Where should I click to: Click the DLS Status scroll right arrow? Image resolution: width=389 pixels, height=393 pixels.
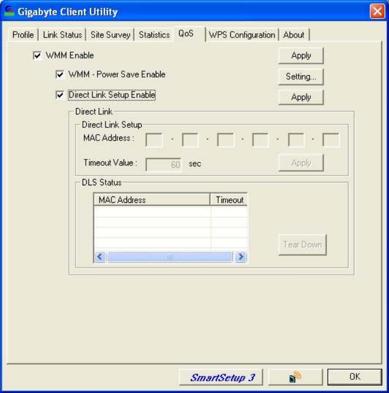[x=241, y=257]
